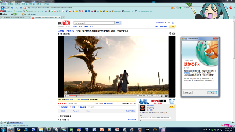Click the video URL field in the sidebar

pos(155,118)
